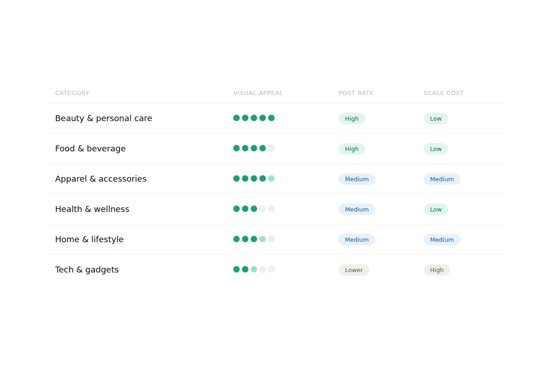The height and width of the screenshot is (367, 551).
Task: Select the third dot for Tech & gadgets
Action: click(253, 269)
